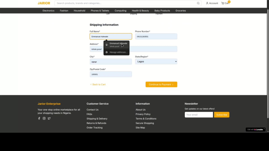This screenshot has height=151, width=269.
Task: Choose Manage addresses in autofill popup
Action: point(116,52)
